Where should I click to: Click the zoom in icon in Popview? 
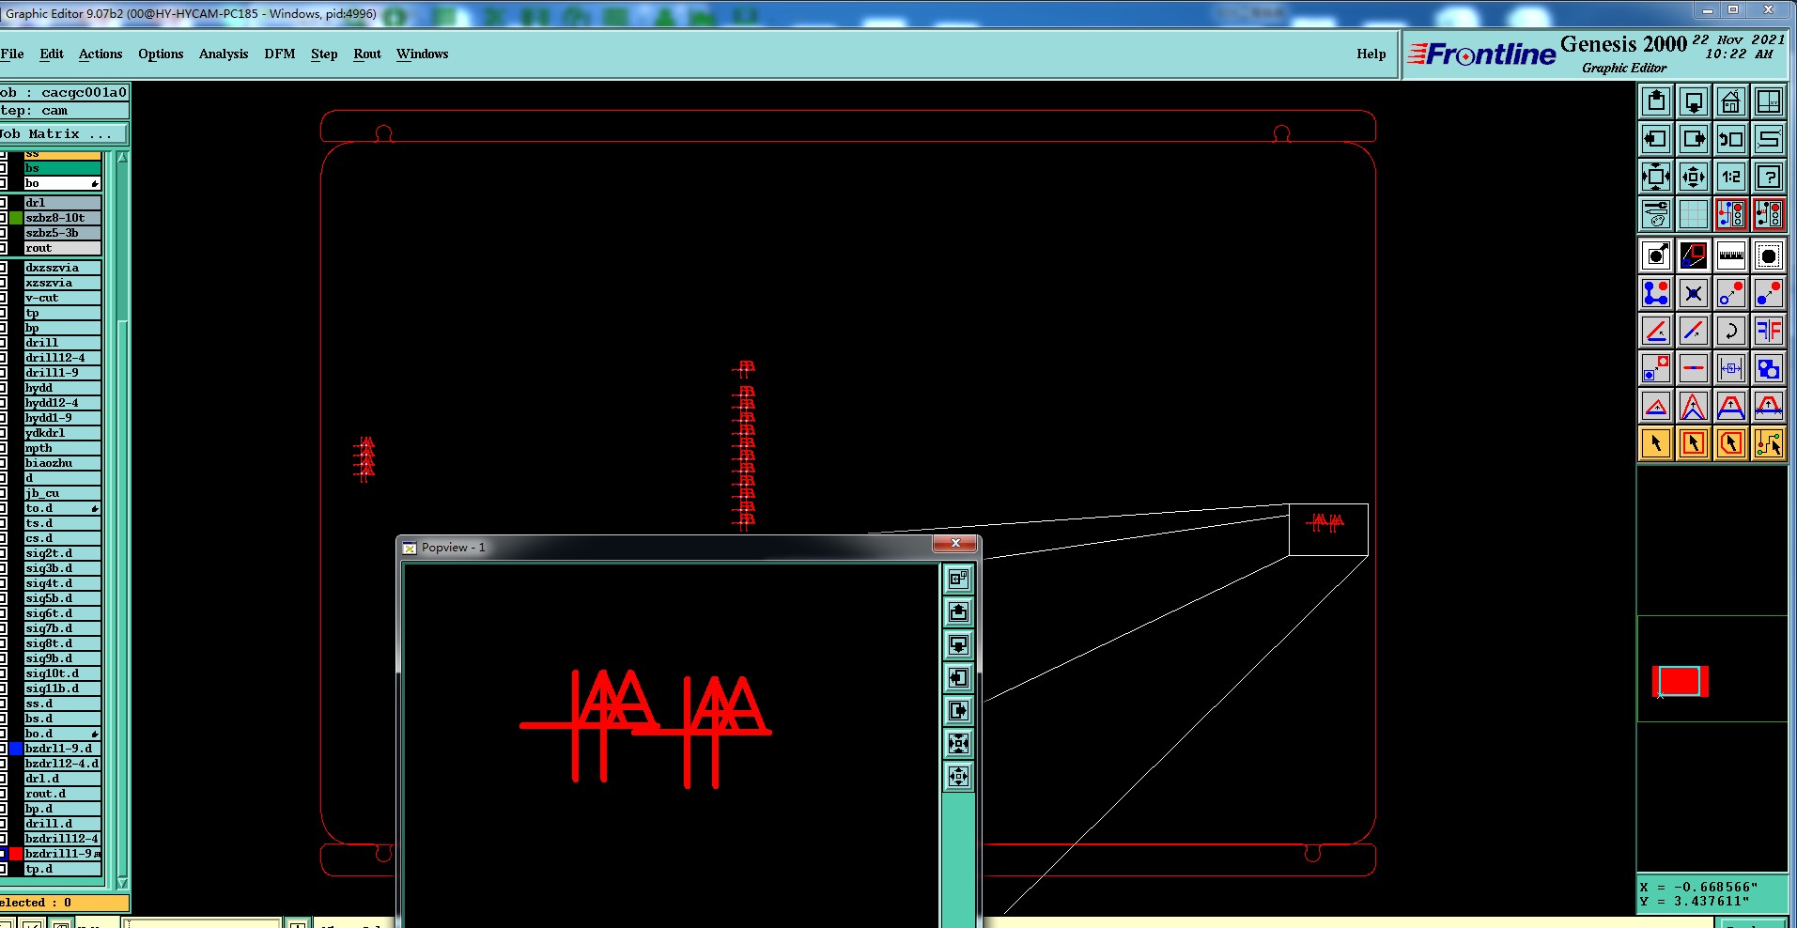click(x=958, y=744)
